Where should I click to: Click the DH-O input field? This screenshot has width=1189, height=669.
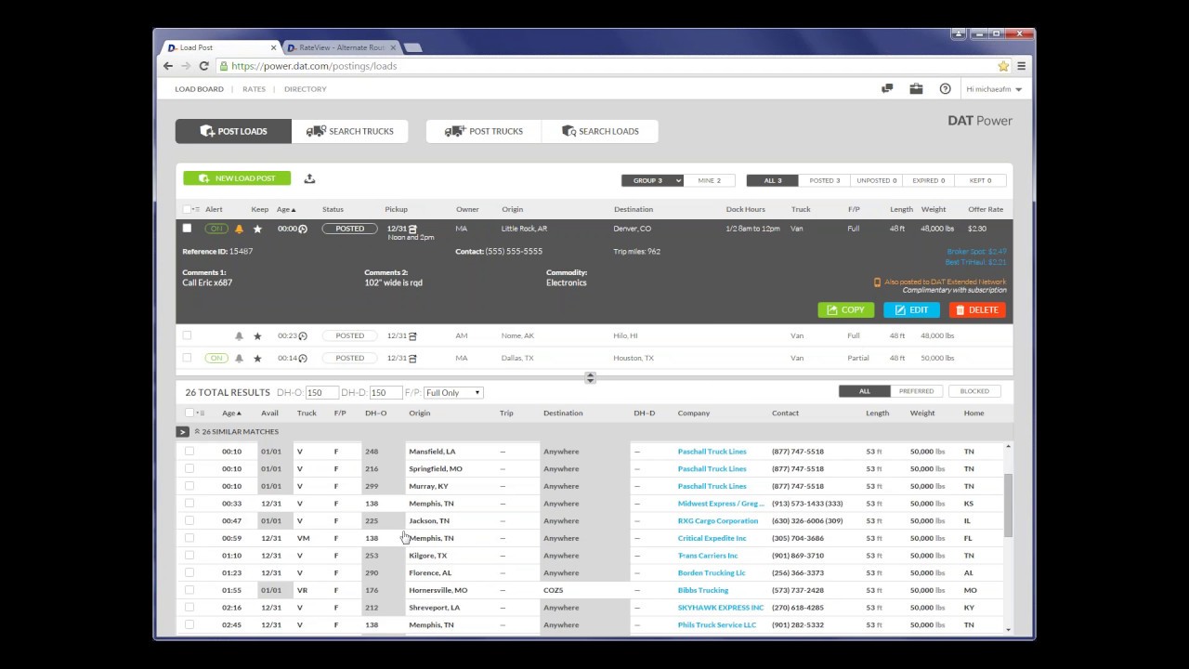(x=321, y=392)
